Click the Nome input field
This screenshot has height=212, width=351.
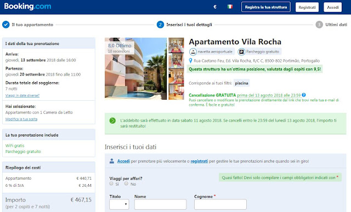point(160,204)
